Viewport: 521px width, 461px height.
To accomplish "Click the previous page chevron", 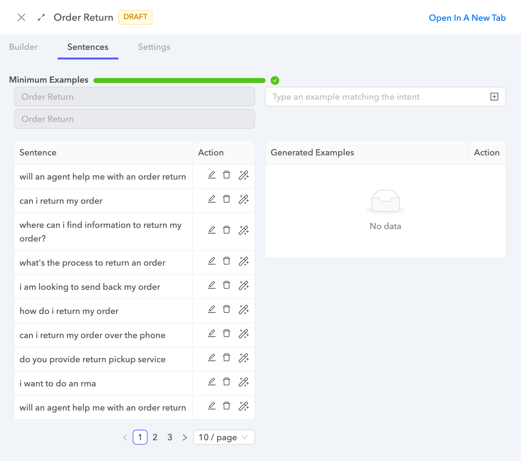I will 125,437.
